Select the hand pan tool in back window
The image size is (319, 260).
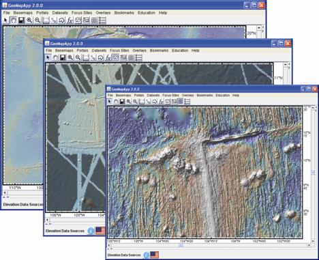point(14,20)
